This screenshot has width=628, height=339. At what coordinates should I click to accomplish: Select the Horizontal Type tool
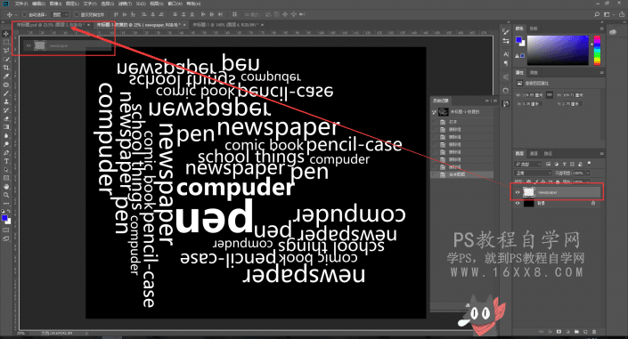tap(6, 161)
